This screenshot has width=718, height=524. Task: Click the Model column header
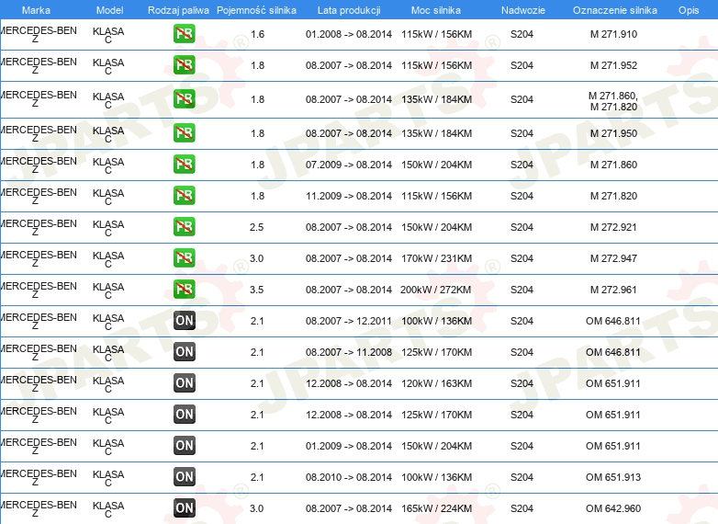click(x=110, y=10)
